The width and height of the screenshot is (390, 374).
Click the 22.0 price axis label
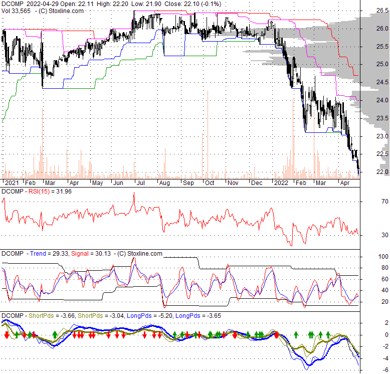click(x=382, y=172)
